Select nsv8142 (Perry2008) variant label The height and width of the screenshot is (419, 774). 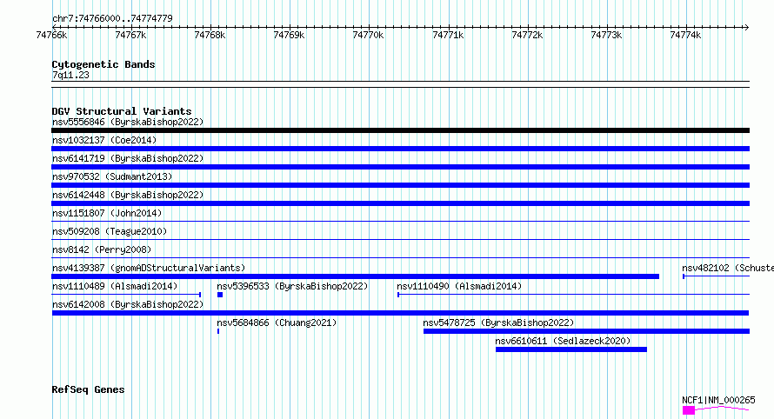(102, 249)
